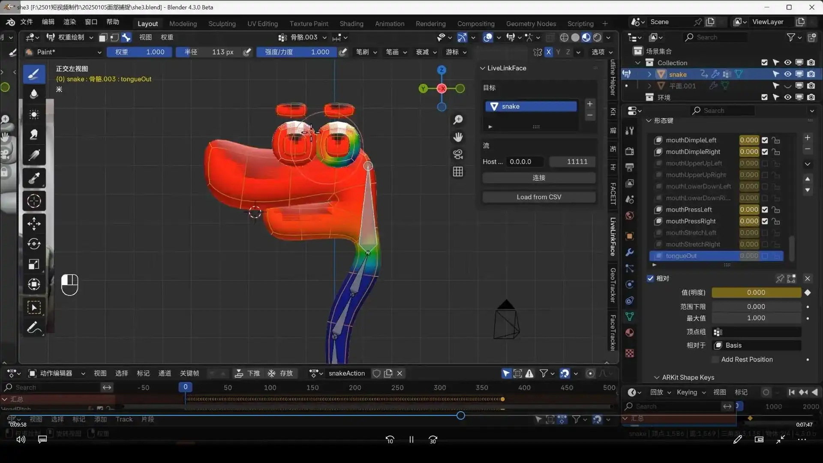Toggle visibility of the snake object
This screenshot has width=823, height=463.
coord(788,74)
